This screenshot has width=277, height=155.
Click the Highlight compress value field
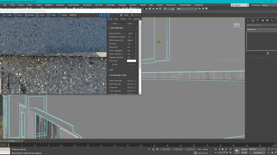coord(131,37)
